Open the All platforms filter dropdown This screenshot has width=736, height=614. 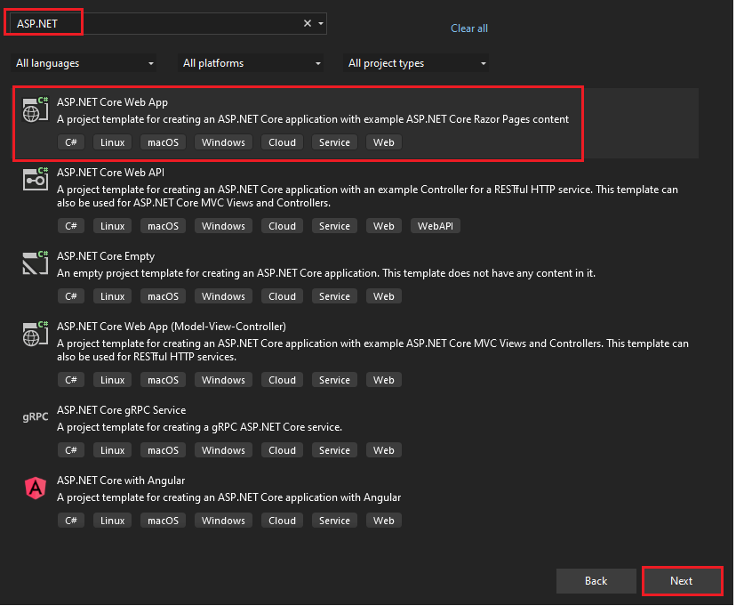point(252,63)
